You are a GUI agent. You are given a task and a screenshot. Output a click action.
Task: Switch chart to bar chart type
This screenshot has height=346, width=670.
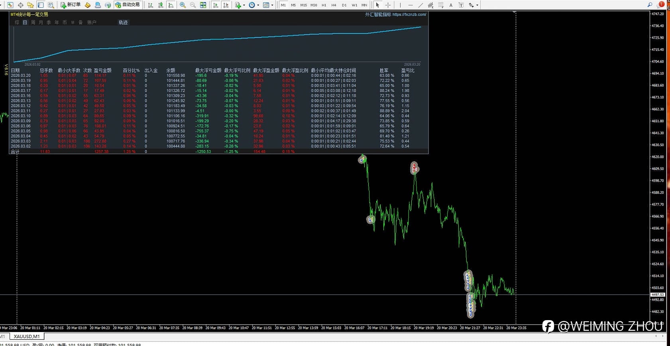(x=150, y=5)
